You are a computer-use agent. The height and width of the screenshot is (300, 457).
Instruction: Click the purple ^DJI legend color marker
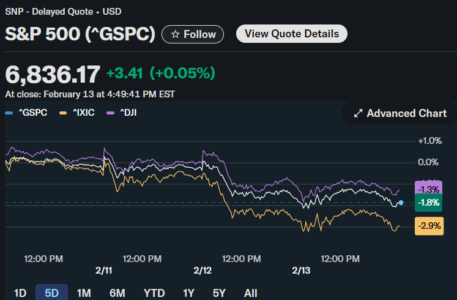coord(111,113)
